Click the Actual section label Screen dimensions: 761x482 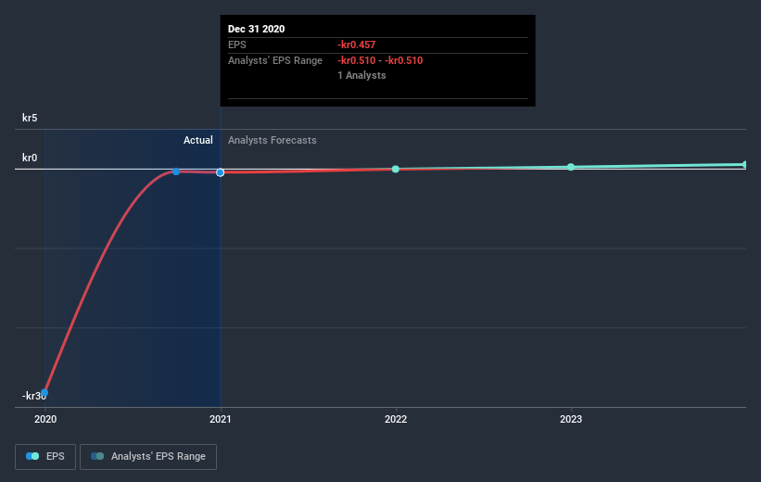click(x=198, y=140)
